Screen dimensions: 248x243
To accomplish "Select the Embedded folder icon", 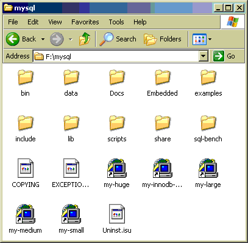I will coord(163,77).
